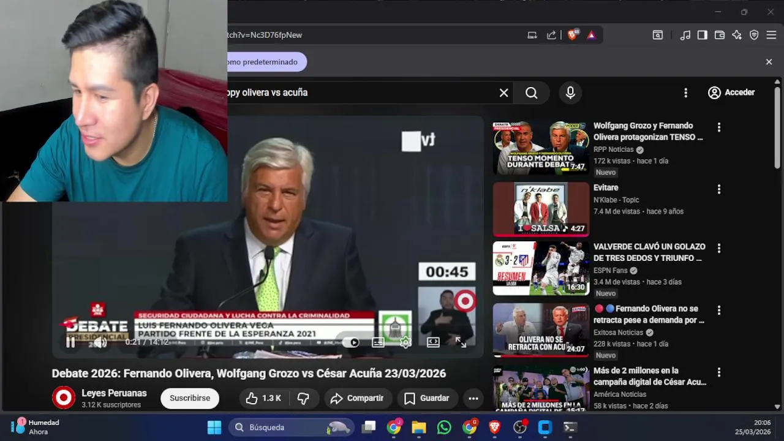Screen dimensions: 784x441
Task: Click Guardar to save video
Action: point(427,398)
